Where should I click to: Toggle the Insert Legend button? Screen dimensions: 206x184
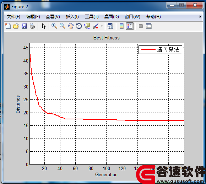[130, 26]
